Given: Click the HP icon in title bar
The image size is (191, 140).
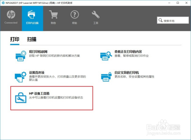Looking at the screenshot, I should pyautogui.click(x=3, y=3).
